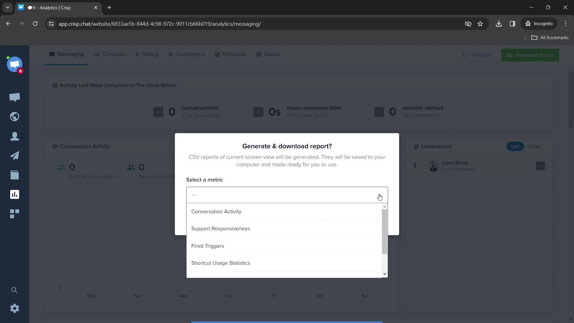Switch to WEEK view toggle
The image size is (574, 323).
click(x=535, y=147)
